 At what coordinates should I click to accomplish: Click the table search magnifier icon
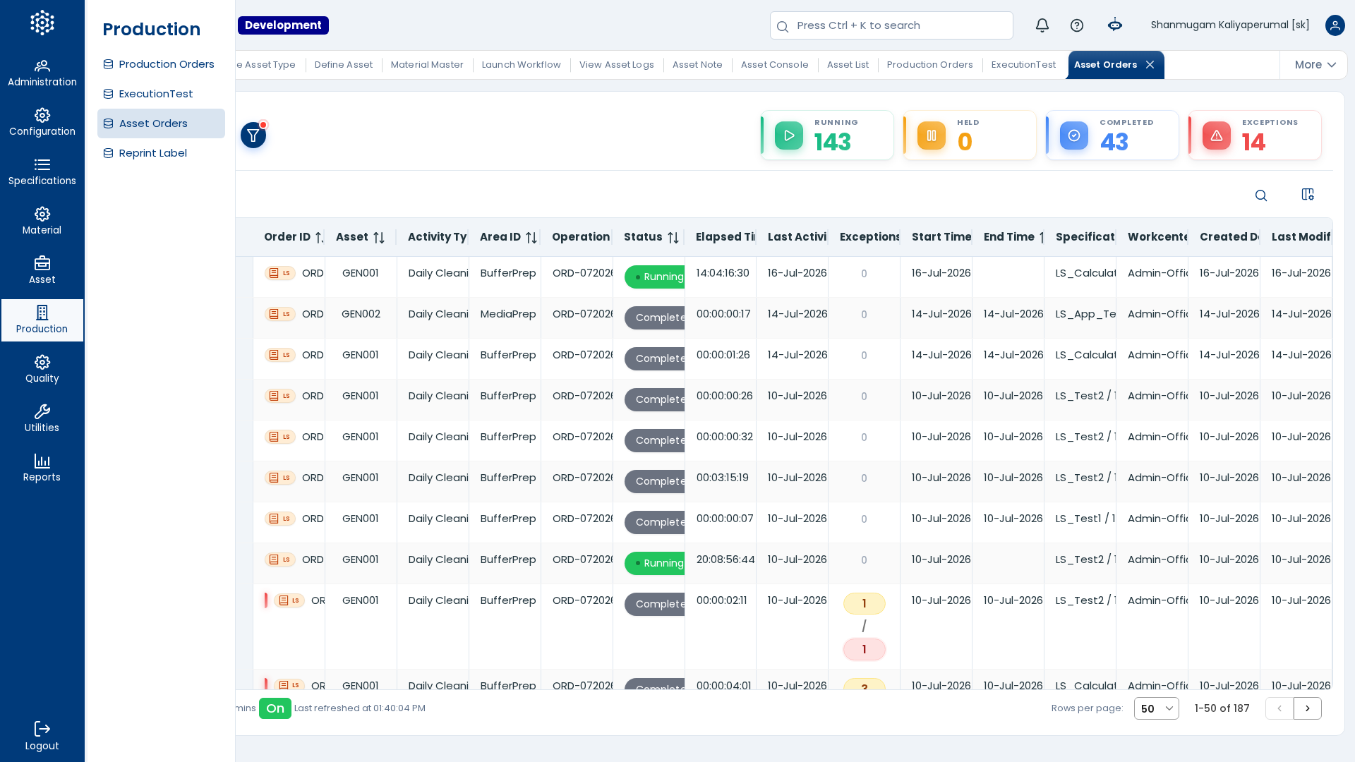pyautogui.click(x=1261, y=195)
